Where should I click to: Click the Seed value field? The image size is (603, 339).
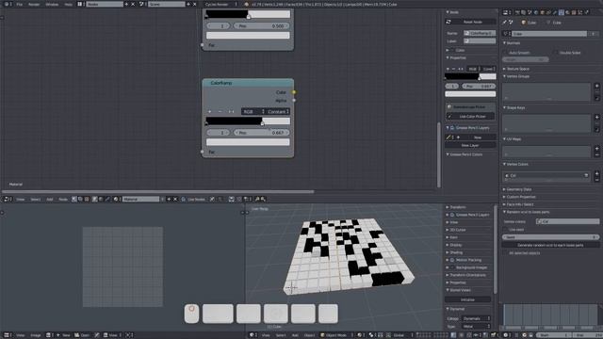tap(550, 237)
